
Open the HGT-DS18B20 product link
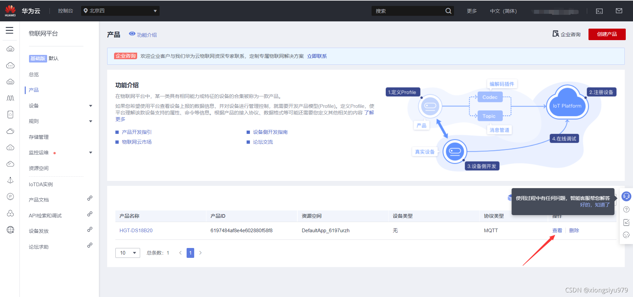tap(136, 230)
